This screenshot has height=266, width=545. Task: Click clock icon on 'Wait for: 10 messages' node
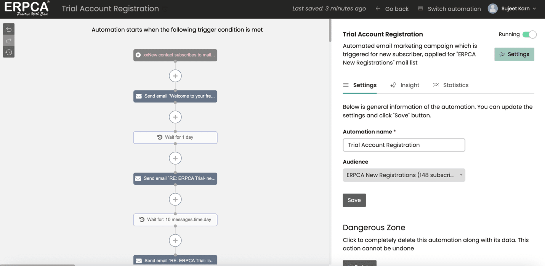(142, 220)
